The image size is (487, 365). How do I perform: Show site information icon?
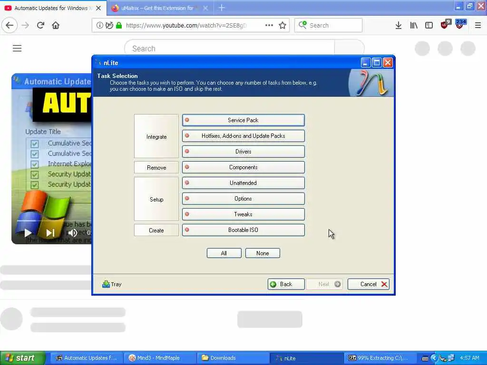pyautogui.click(x=99, y=25)
